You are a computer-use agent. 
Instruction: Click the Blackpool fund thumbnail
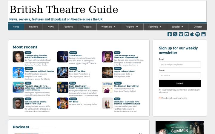pos(107,103)
